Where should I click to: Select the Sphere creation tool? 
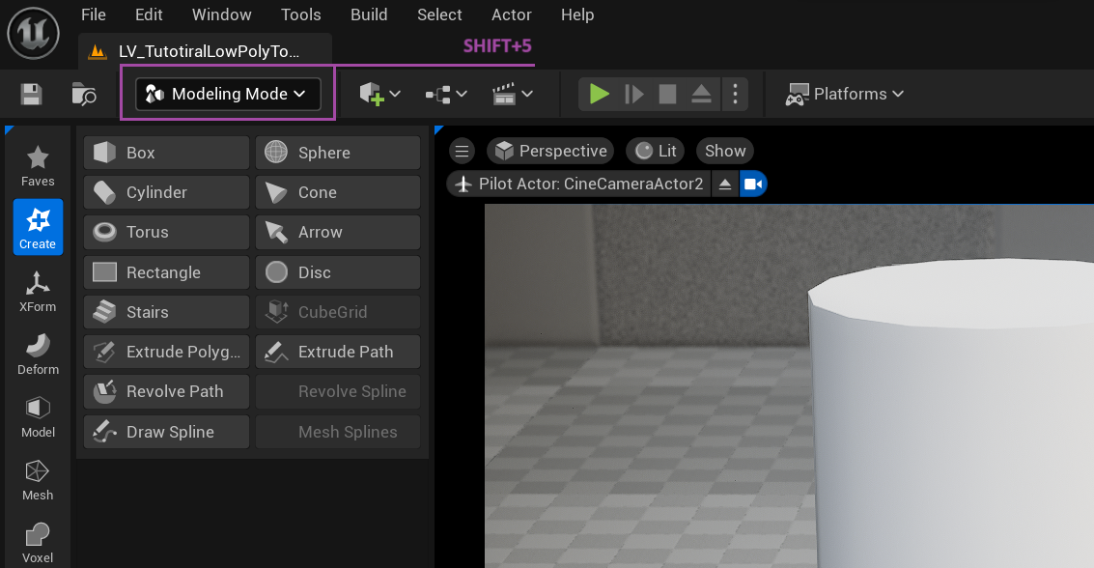pyautogui.click(x=337, y=152)
